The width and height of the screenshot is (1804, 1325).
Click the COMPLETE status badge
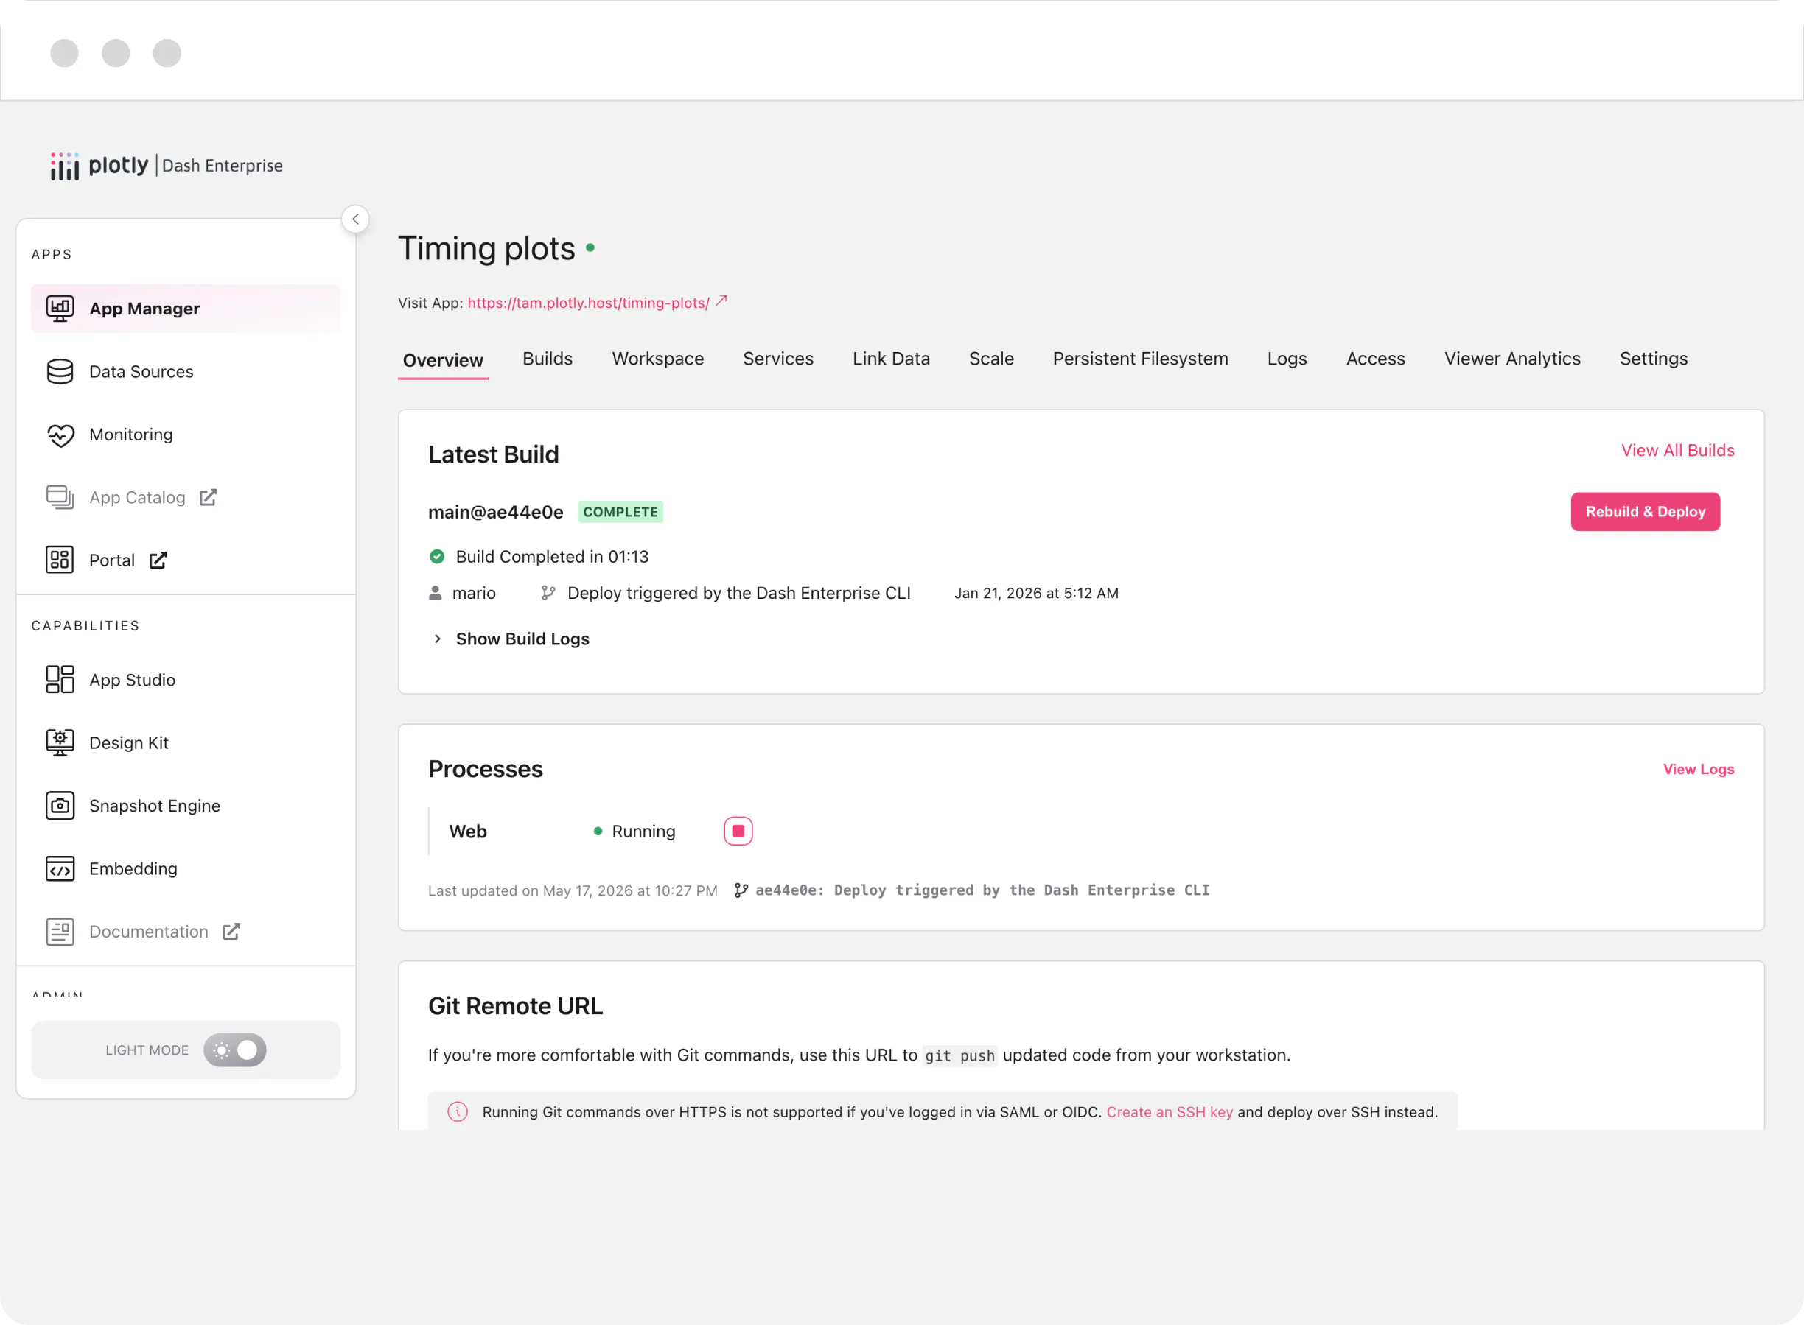pos(620,512)
